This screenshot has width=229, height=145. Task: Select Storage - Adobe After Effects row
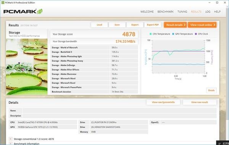coord(94,70)
